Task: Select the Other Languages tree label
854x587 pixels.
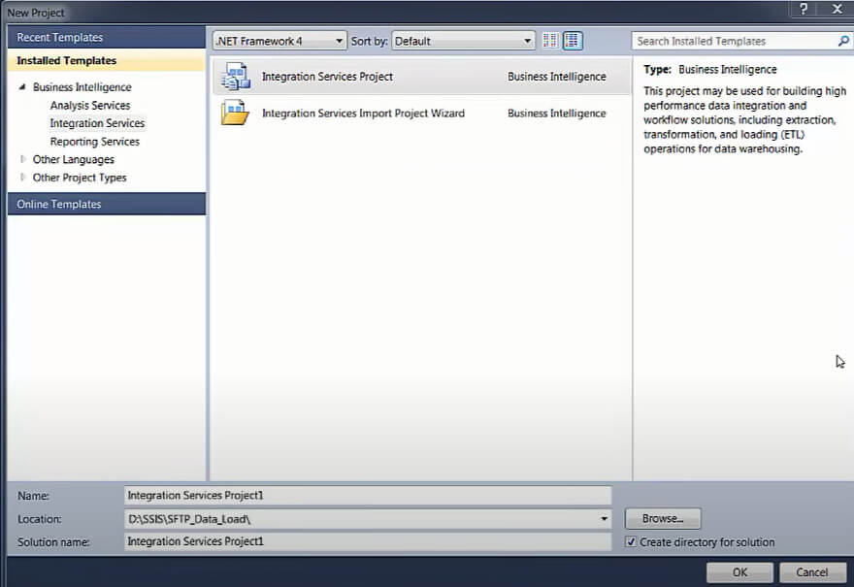Action: (74, 159)
